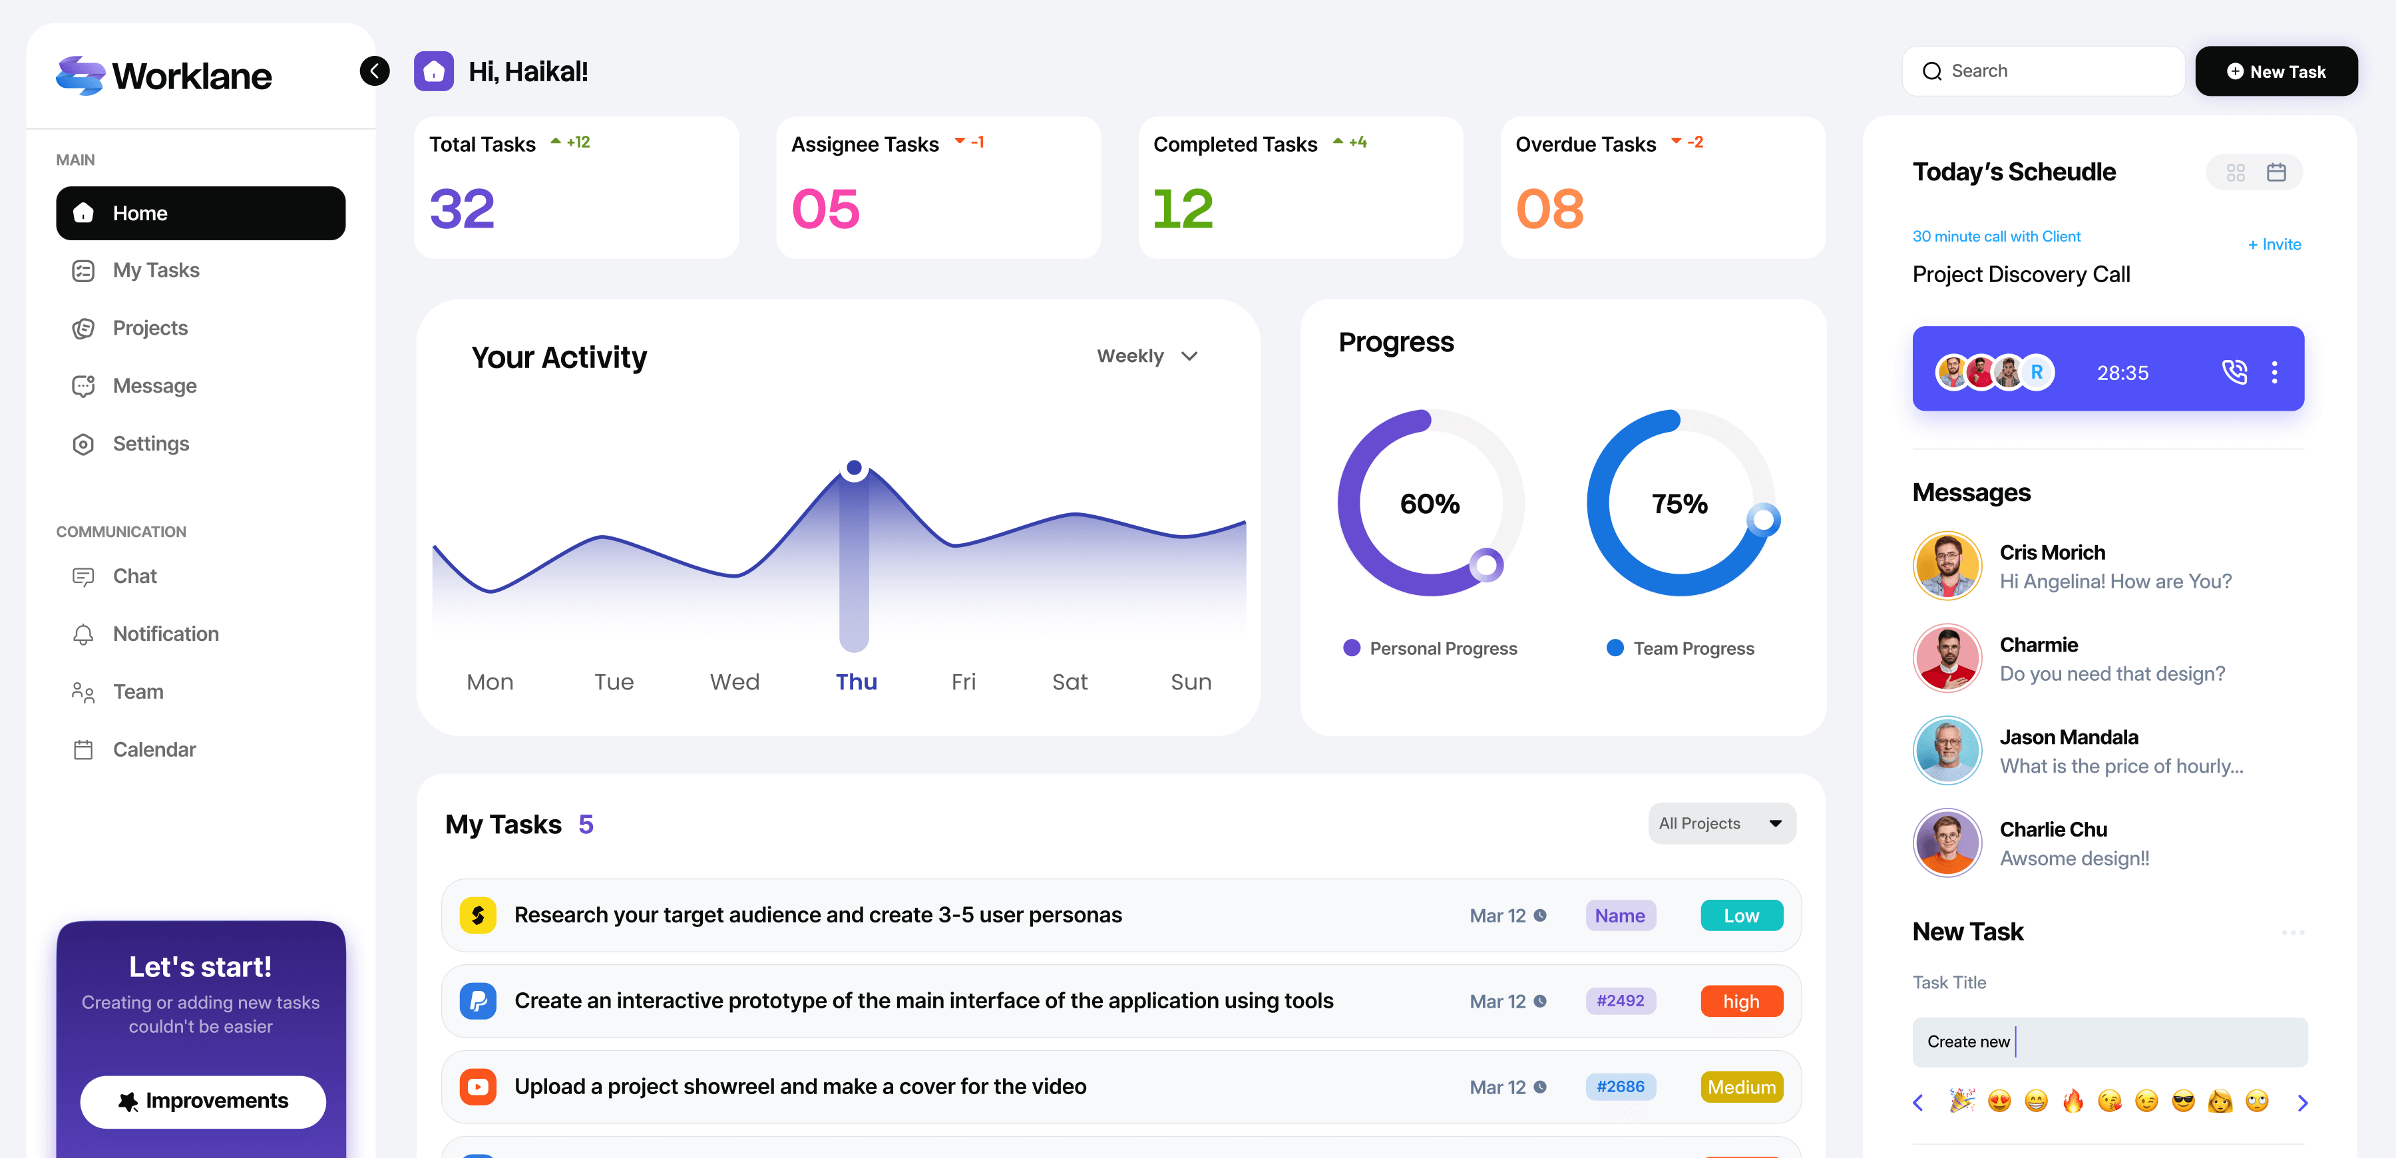Open the Settings section
The image size is (2396, 1158).
click(x=150, y=444)
